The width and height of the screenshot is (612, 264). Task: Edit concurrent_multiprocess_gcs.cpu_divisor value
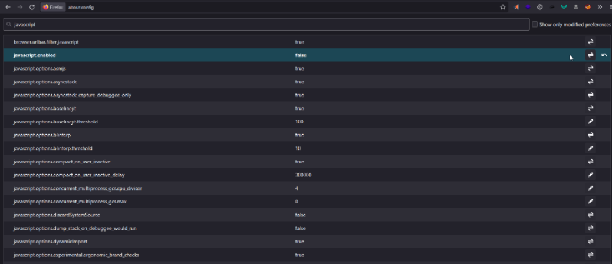pyautogui.click(x=591, y=188)
